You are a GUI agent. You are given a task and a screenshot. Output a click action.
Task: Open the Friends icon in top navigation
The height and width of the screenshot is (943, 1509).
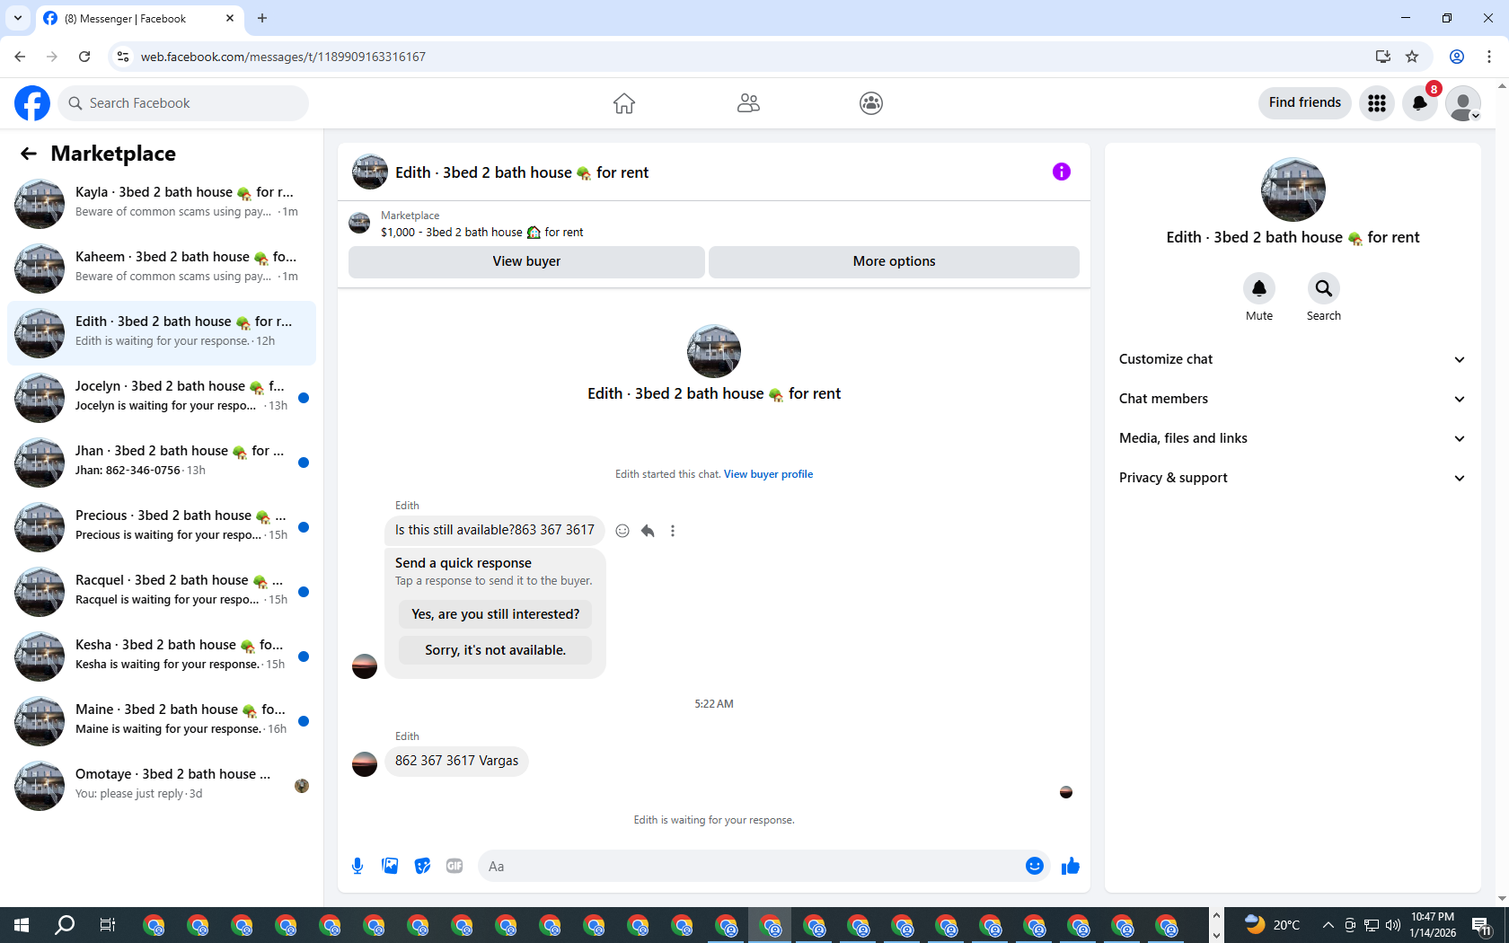748,103
